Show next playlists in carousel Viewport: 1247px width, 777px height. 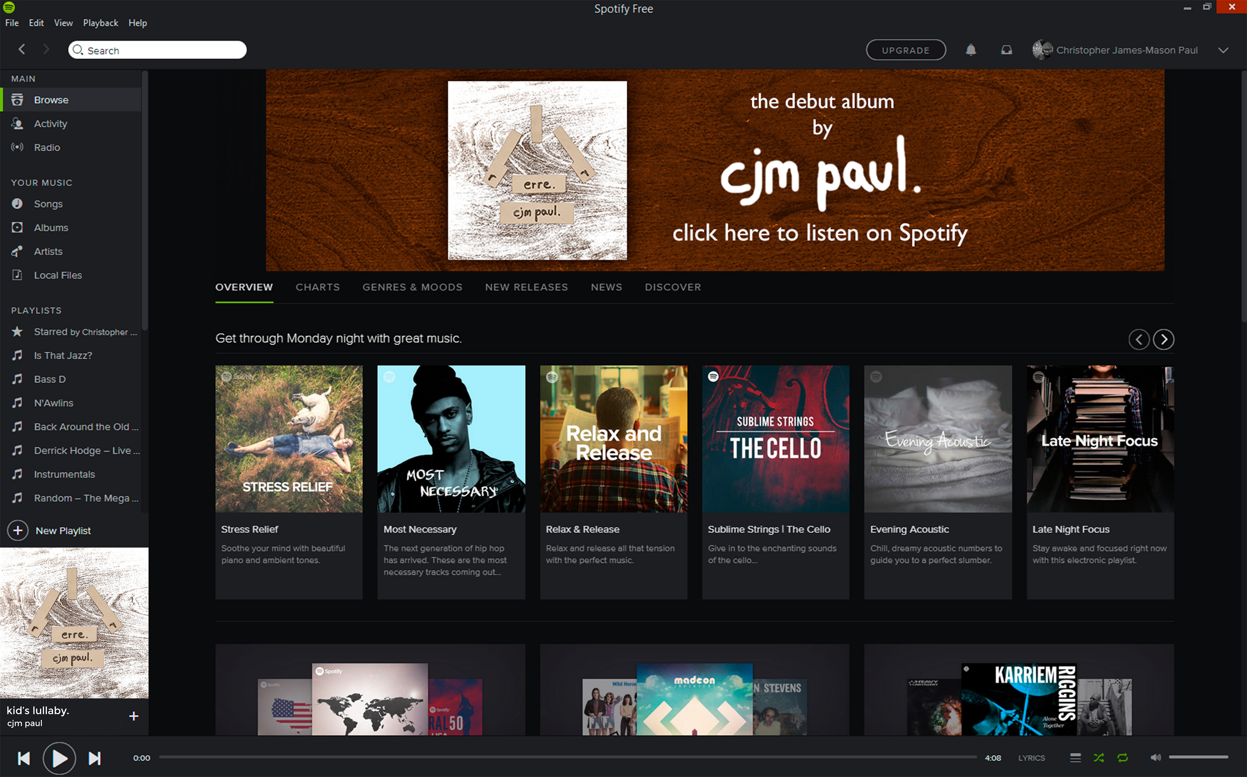click(1164, 339)
